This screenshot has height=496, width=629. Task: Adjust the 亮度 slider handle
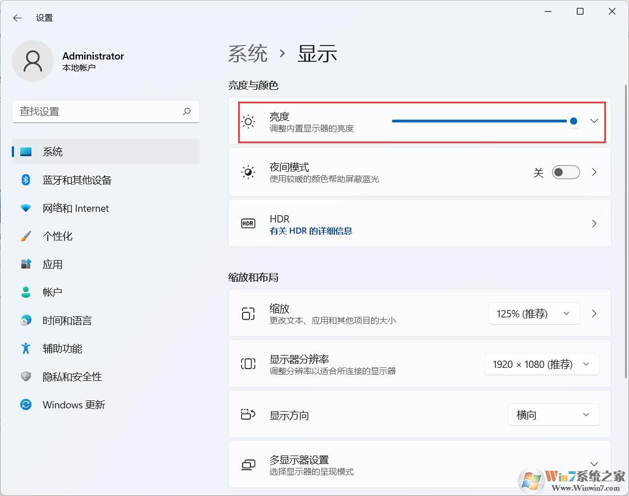573,121
